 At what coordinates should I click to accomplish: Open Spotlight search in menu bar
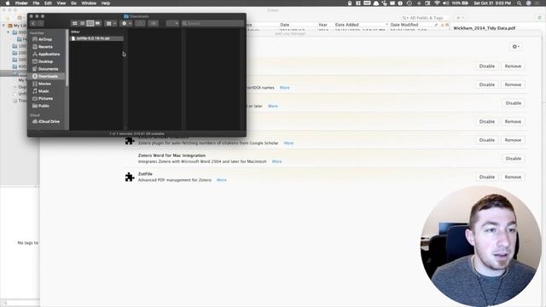click(520, 3)
